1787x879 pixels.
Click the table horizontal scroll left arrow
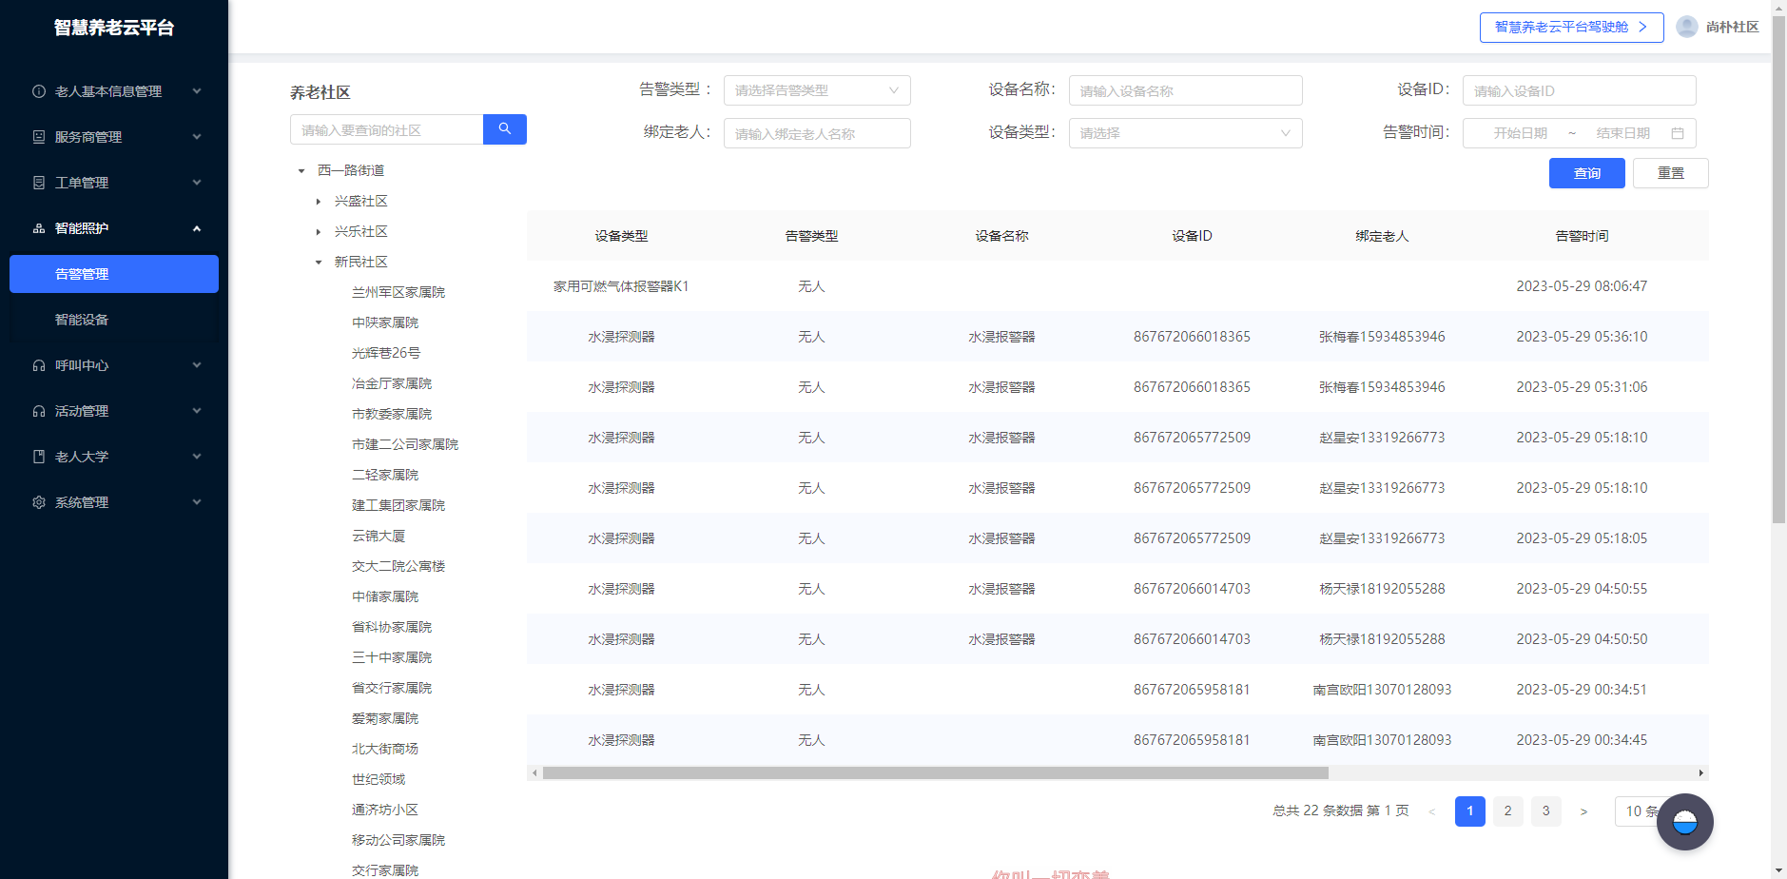534,773
